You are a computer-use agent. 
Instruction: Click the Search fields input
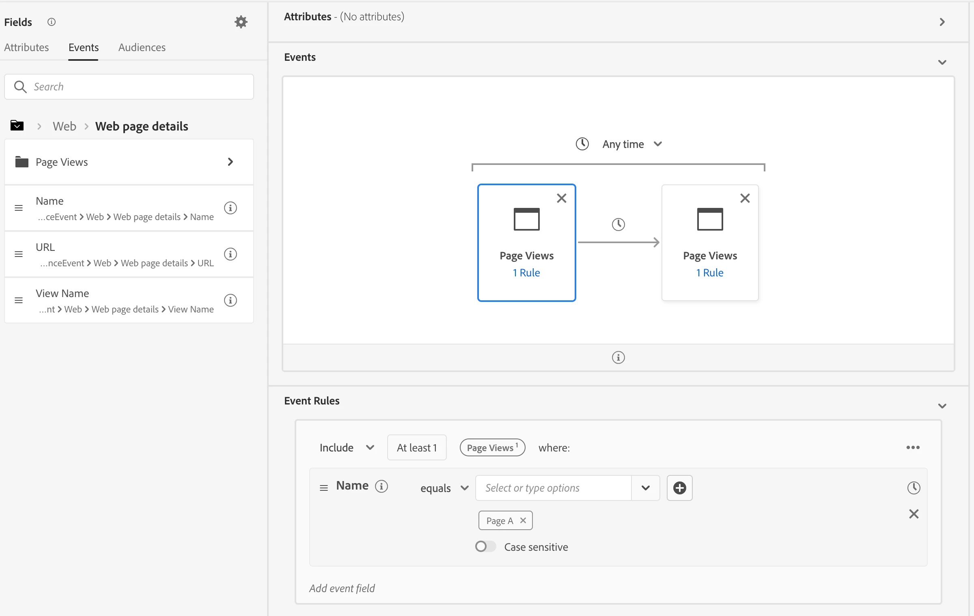[x=129, y=87]
